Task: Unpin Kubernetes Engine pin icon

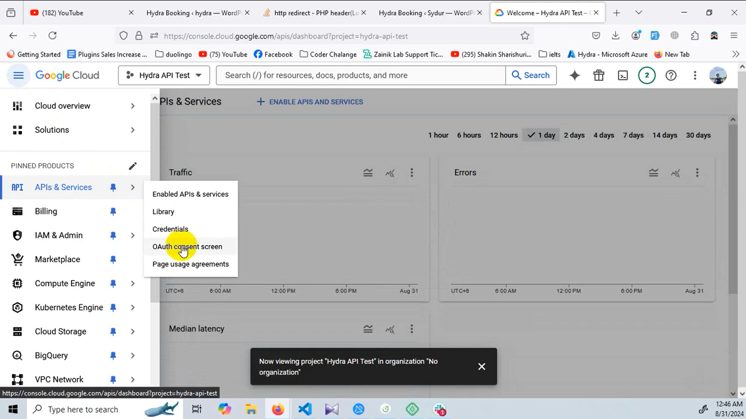Action: pos(113,308)
